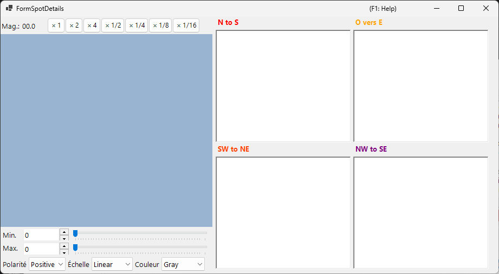This screenshot has width=499, height=274.
Task: Click the NW to SE profile plot
Action: pos(421,213)
